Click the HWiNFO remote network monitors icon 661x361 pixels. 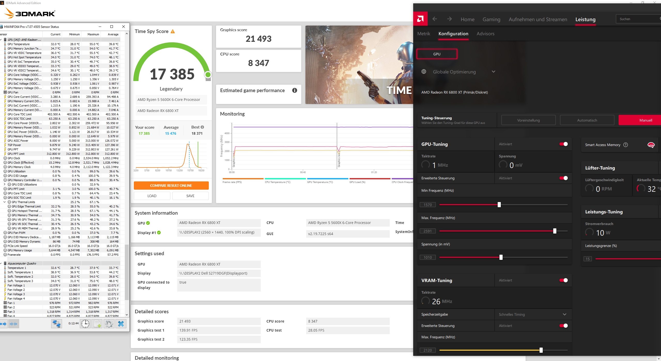pos(56,324)
